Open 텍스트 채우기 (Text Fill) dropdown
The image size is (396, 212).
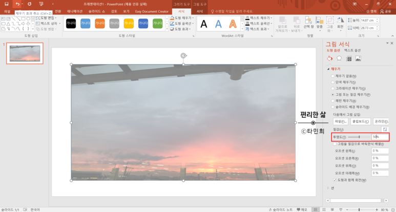coord(259,18)
